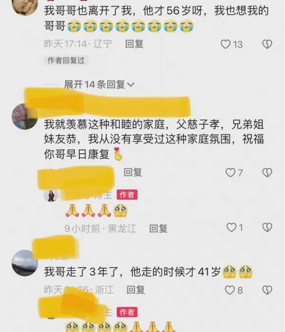
Task: Like the 和睦的家庭 comment with 7 likes
Action: (230, 173)
